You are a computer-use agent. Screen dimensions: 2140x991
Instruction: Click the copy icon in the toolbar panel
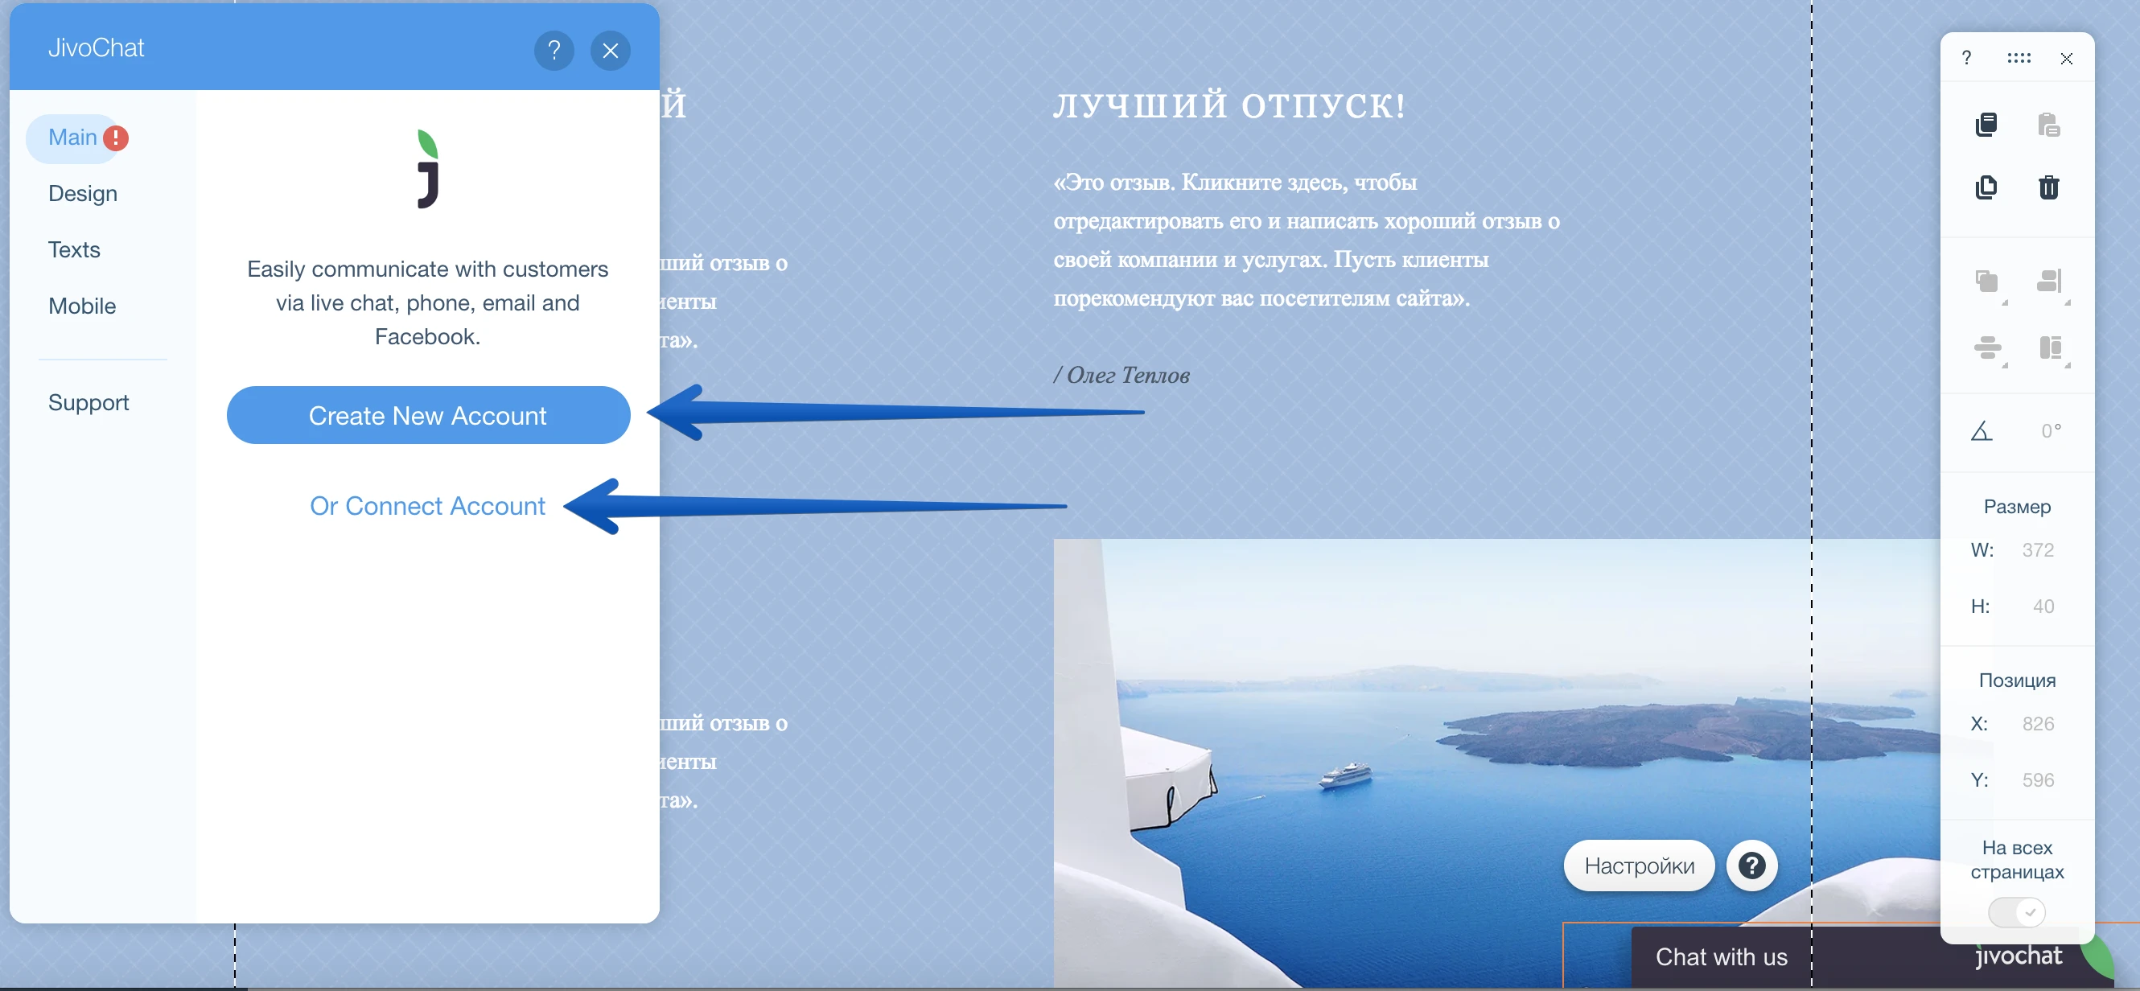pos(1986,125)
